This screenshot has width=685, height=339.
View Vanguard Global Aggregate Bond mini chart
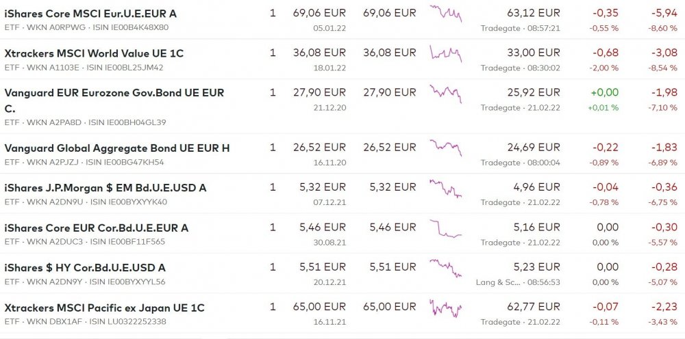point(445,148)
